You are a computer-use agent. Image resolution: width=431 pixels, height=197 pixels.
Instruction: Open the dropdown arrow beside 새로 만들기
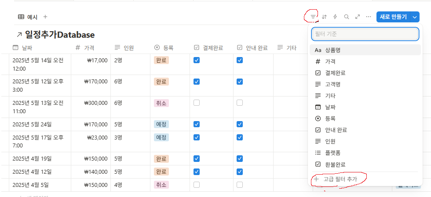[415, 17]
